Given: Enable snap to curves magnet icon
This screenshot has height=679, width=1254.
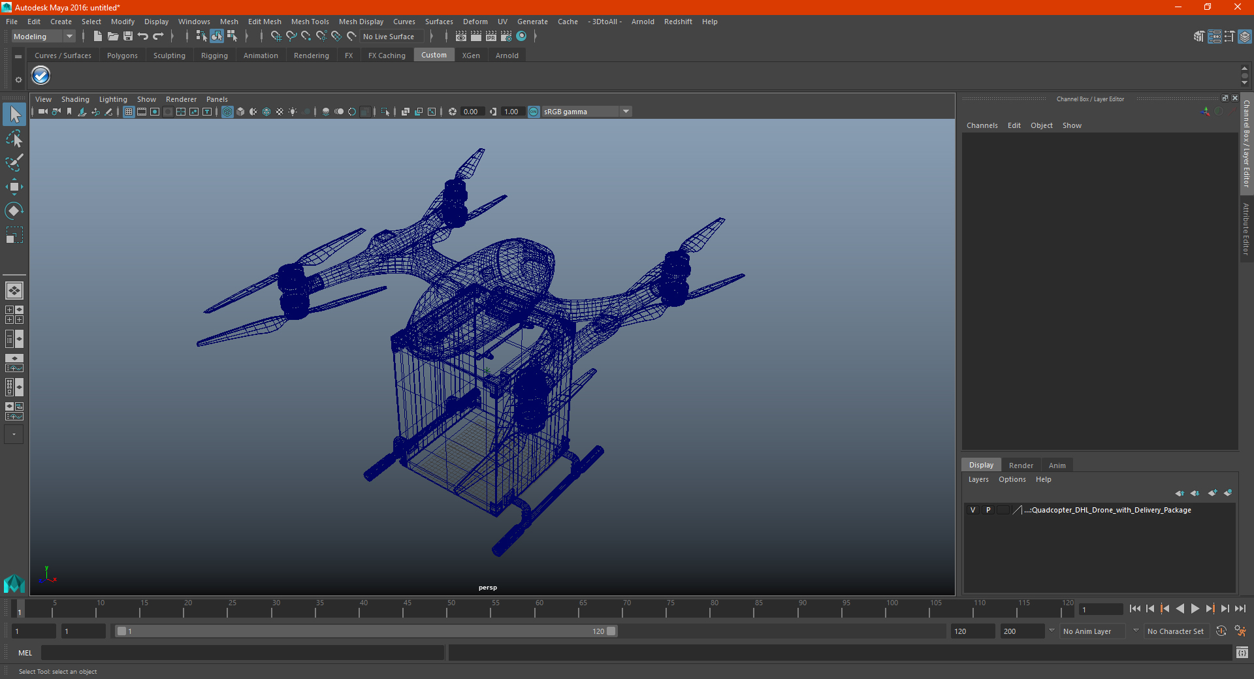Looking at the screenshot, I should [291, 37].
